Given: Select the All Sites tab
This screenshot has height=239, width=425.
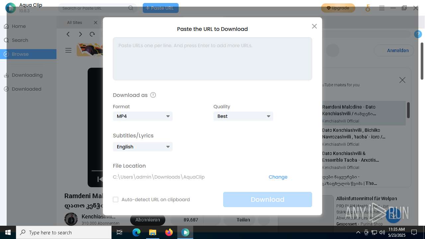Looking at the screenshot, I should [x=74, y=23].
